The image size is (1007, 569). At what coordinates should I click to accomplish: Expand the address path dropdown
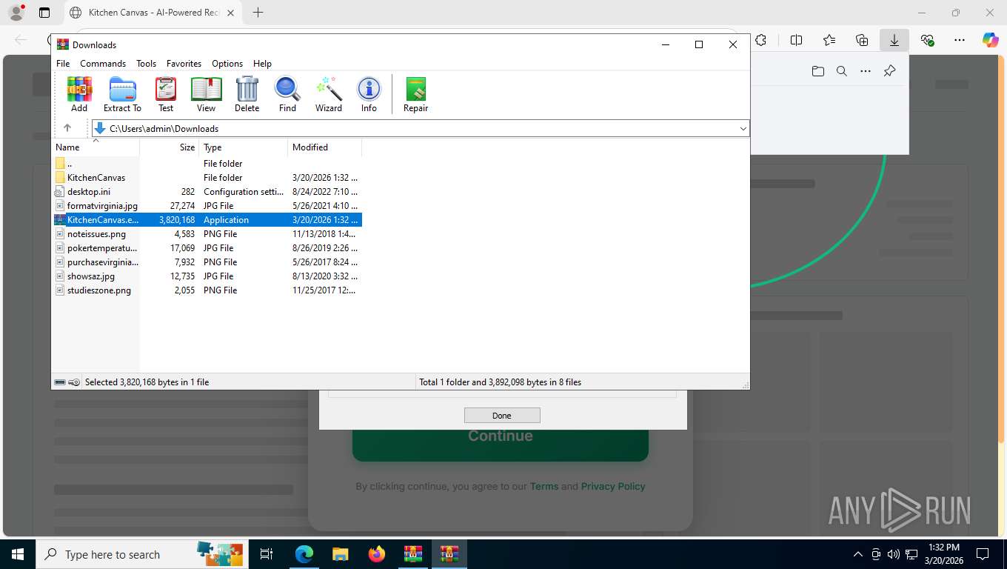click(x=743, y=128)
